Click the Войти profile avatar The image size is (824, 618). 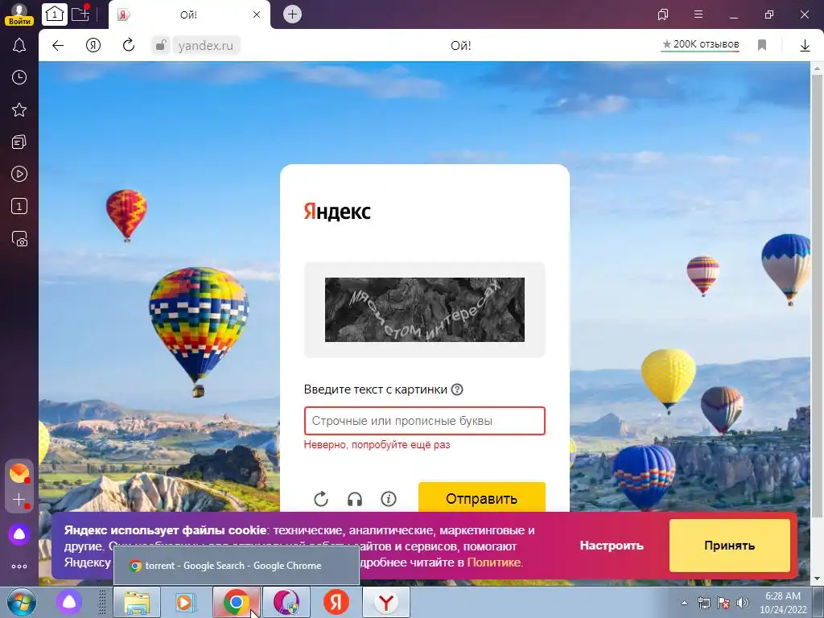coord(19,14)
